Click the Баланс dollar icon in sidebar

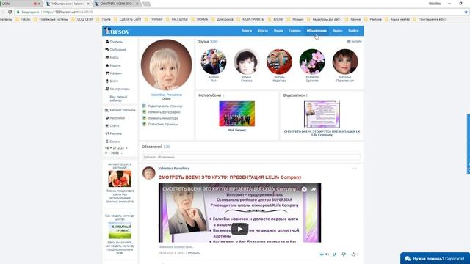107,142
